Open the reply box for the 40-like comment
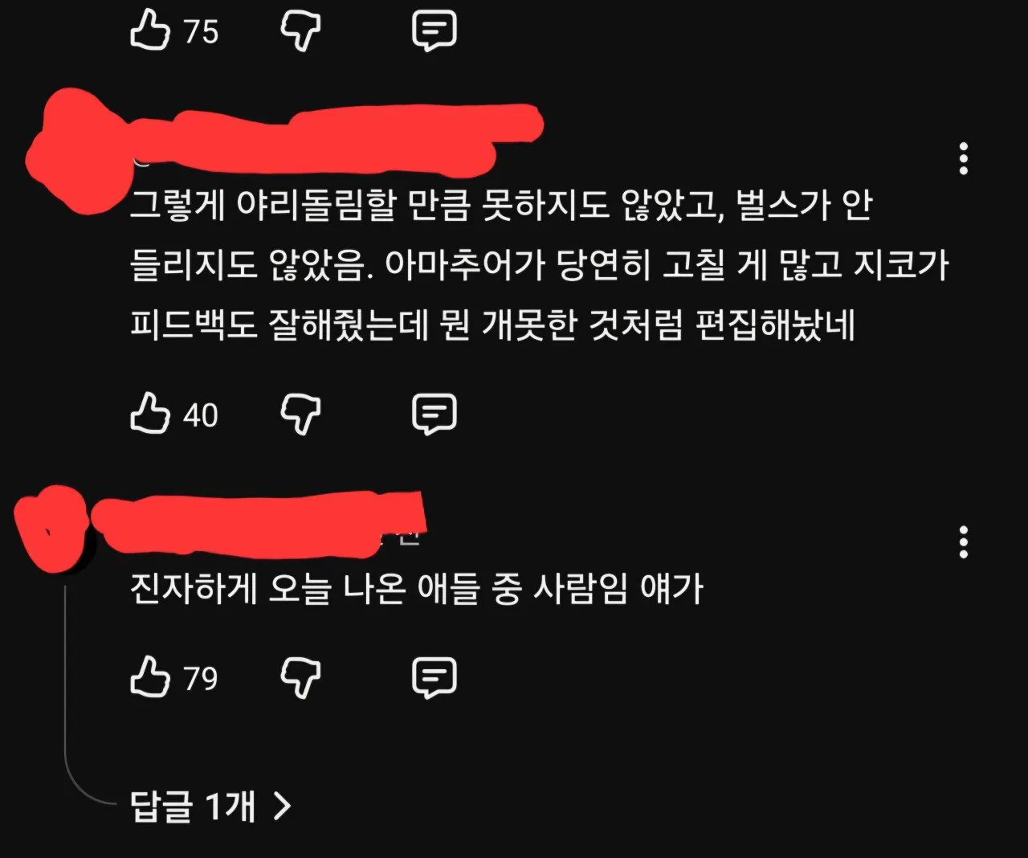 click(x=434, y=415)
